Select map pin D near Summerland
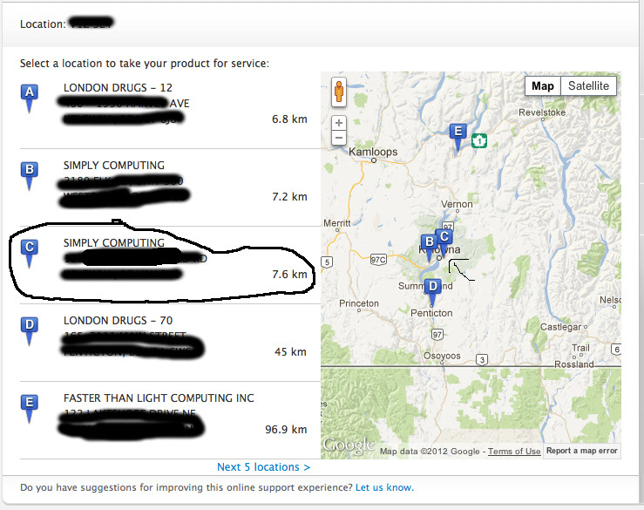 432,292
